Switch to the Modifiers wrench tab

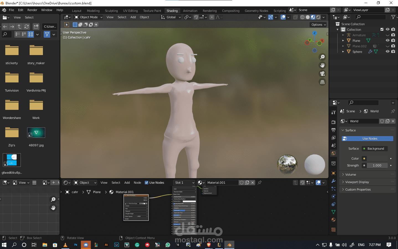[333, 181]
